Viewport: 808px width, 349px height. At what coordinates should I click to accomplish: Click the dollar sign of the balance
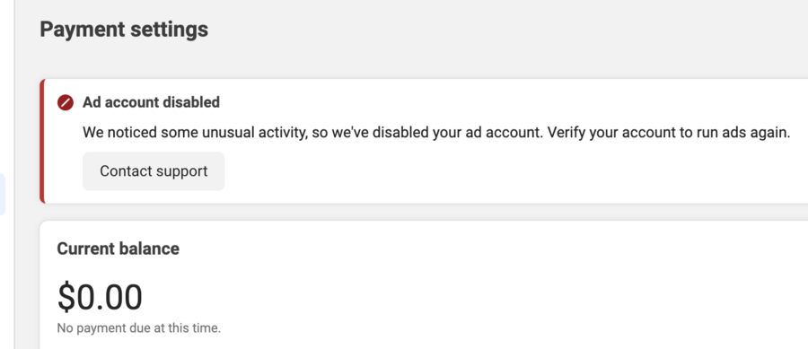66,297
